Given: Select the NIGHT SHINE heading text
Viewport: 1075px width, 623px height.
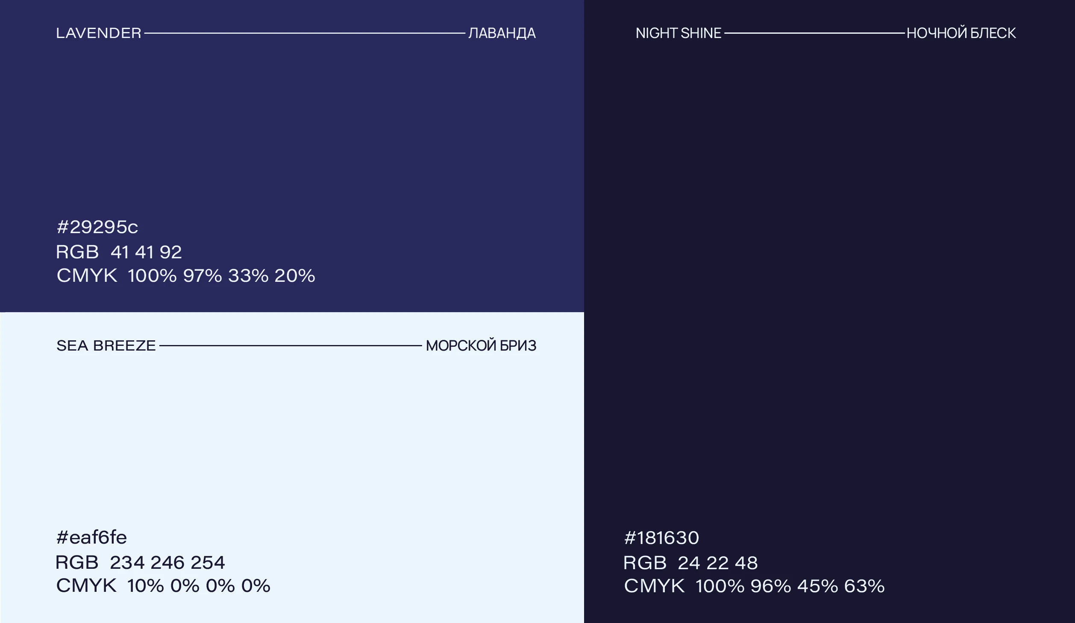Looking at the screenshot, I should [678, 33].
